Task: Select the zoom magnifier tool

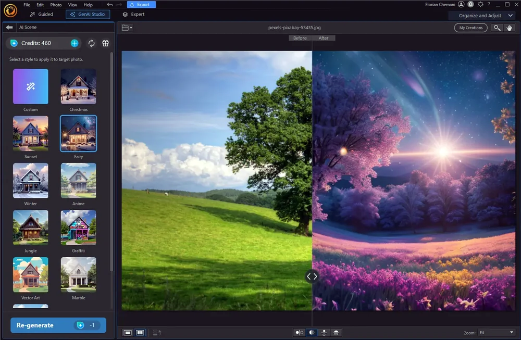Action: [497, 28]
